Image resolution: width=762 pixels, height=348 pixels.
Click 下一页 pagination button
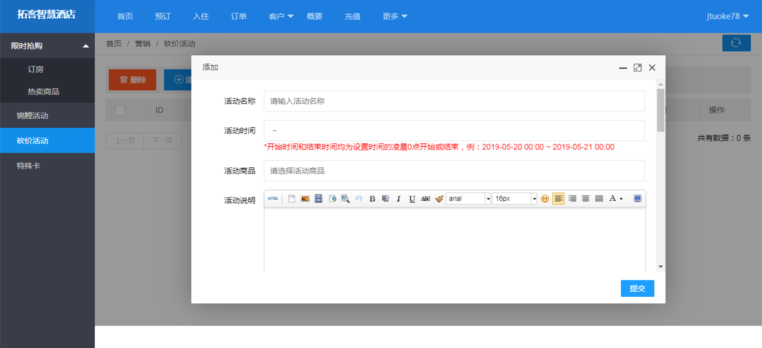162,141
